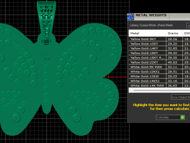Select the Yellow Gold:10KY row
190x143 pixels.
(x=159, y=44)
